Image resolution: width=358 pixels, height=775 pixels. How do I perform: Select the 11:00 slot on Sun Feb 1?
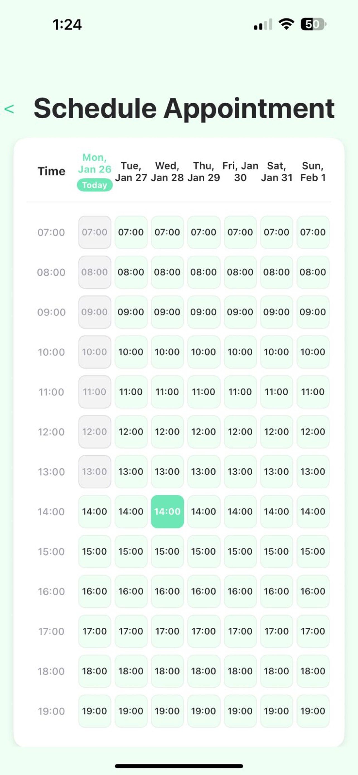[313, 392]
